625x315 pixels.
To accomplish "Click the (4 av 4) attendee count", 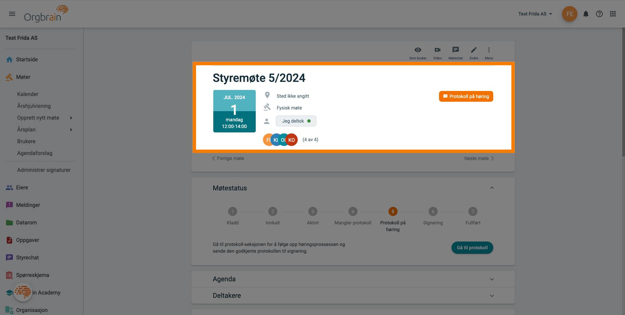I will [310, 139].
